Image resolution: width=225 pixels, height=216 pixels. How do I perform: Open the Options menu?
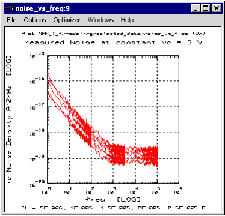coord(35,20)
